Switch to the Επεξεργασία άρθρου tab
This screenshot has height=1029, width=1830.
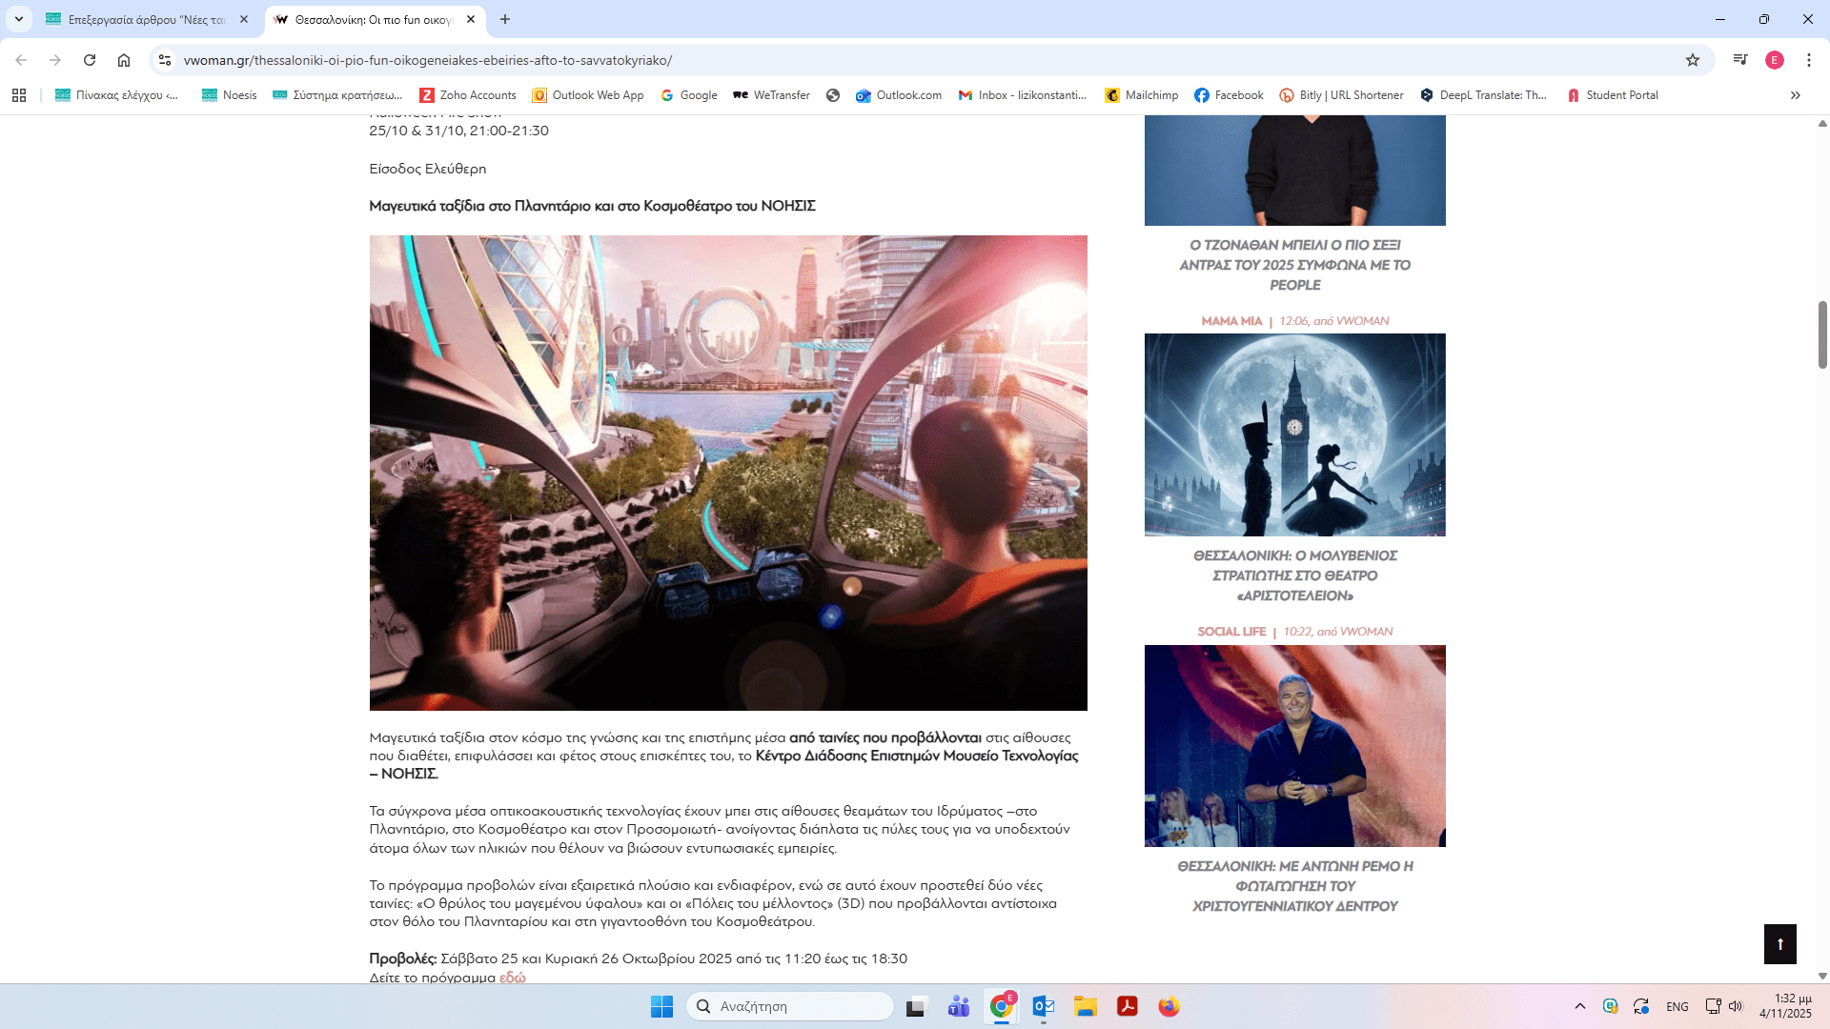coord(143,19)
